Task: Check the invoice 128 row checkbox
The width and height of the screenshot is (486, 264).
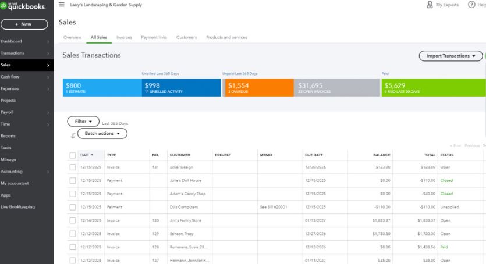Action: click(x=73, y=247)
